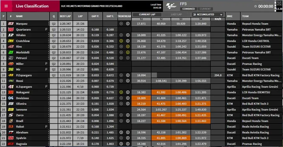Switch to COMBINED classification

point(188,9)
